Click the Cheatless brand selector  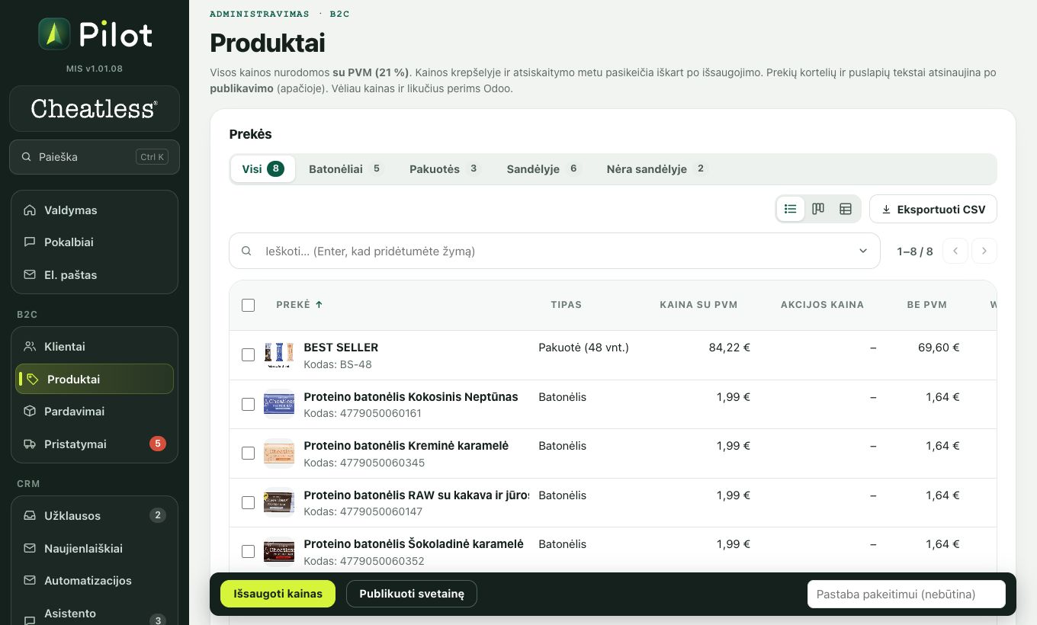tap(95, 108)
